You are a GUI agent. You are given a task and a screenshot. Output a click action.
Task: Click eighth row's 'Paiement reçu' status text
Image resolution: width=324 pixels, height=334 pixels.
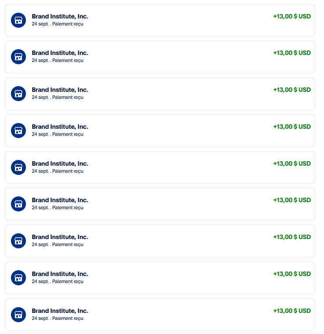68,281
